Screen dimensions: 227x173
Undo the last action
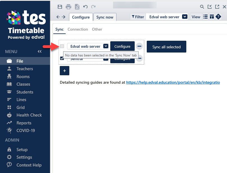click(x=85, y=7)
